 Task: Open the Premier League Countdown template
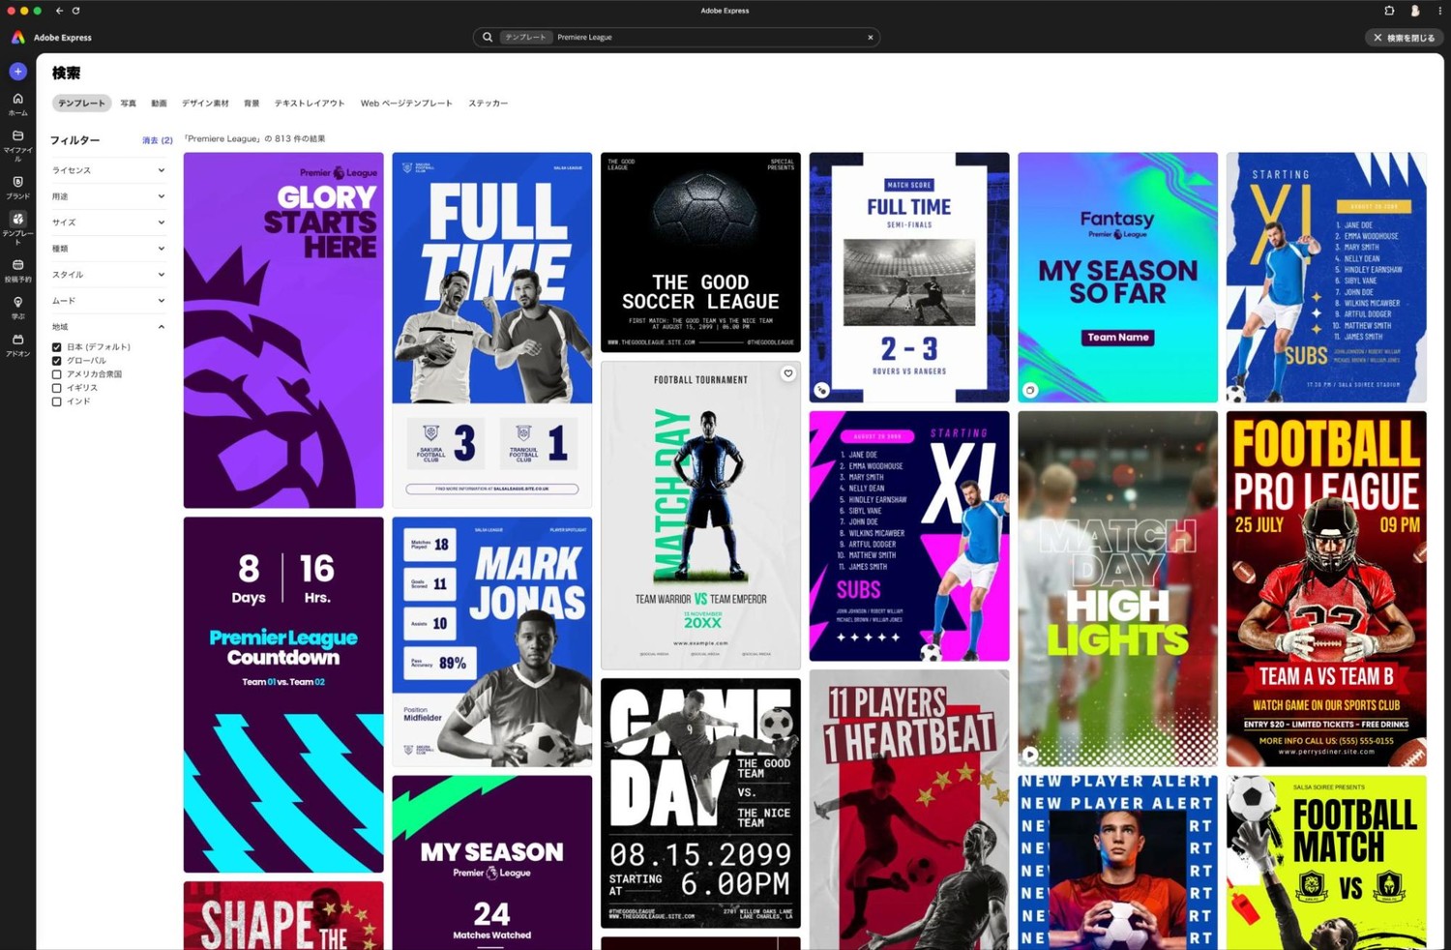(x=283, y=694)
